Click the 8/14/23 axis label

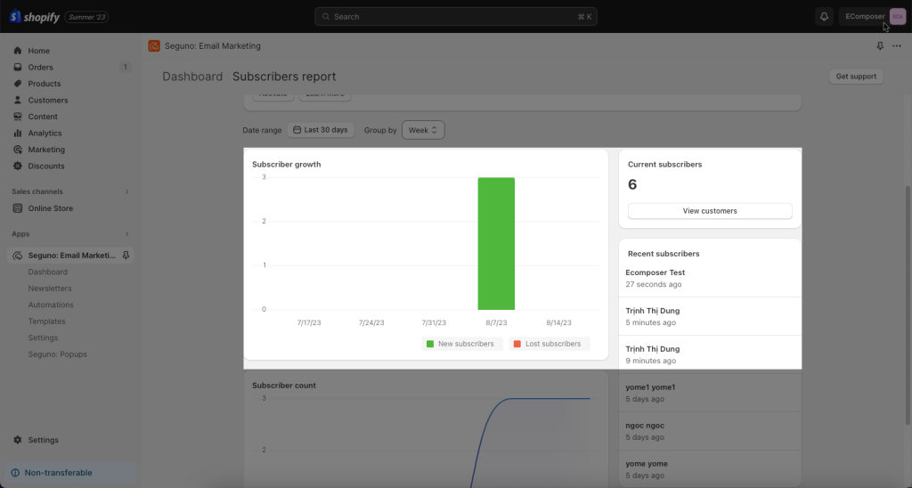558,323
